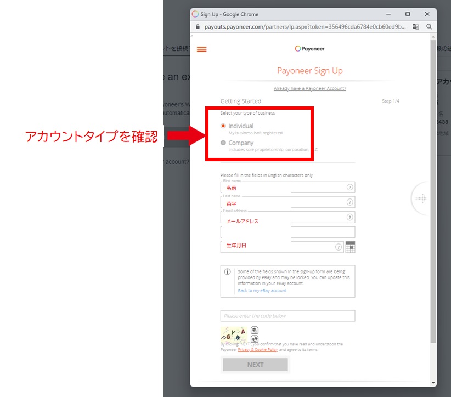This screenshot has width=451, height=397.
Task: Click the 'Step 1/4' indicator text
Action: tap(391, 101)
